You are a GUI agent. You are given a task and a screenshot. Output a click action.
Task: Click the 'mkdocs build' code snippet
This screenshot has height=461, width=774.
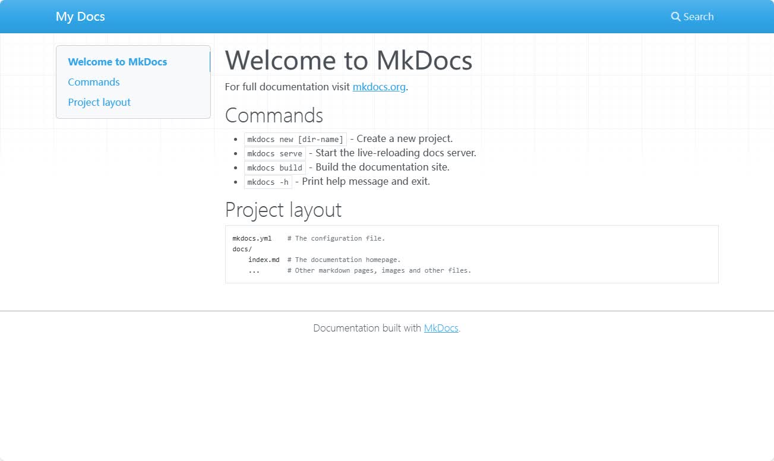point(275,168)
